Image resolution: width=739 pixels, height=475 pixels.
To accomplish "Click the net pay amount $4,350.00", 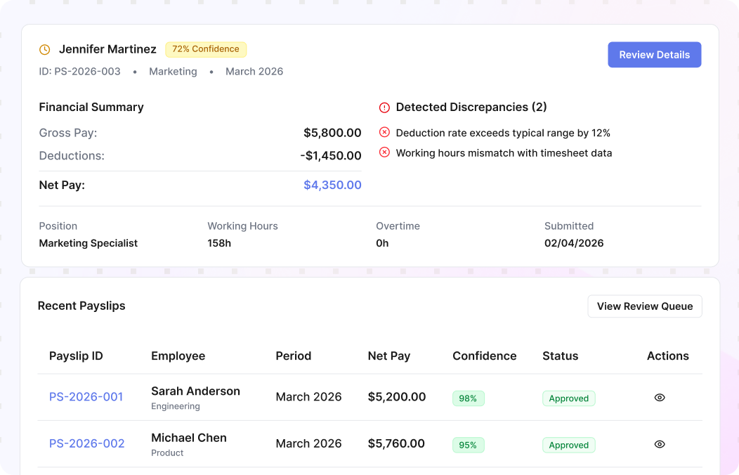I will point(332,185).
